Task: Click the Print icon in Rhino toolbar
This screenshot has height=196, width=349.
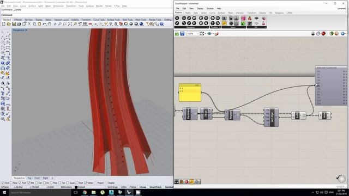Action: [19, 24]
